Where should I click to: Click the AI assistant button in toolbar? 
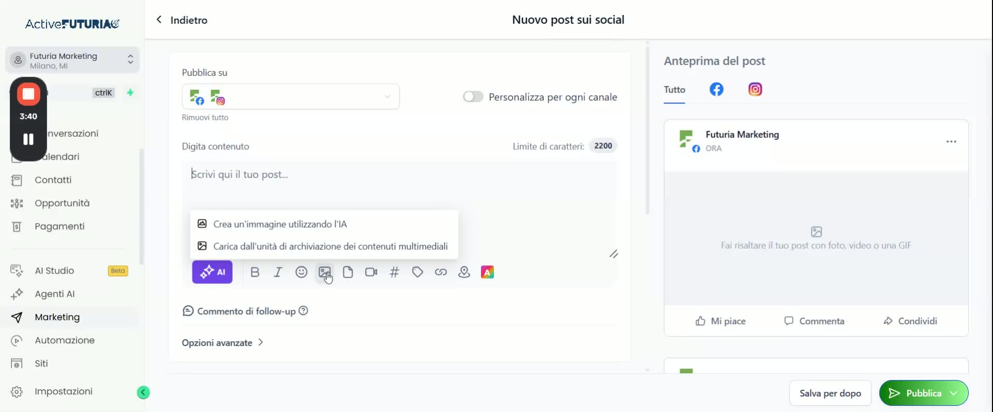[x=212, y=272]
